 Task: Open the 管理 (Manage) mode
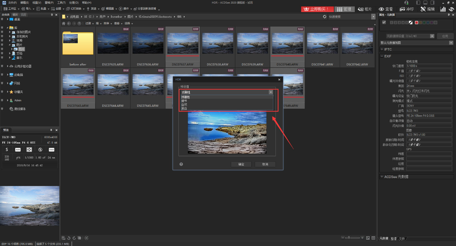tap(345, 9)
